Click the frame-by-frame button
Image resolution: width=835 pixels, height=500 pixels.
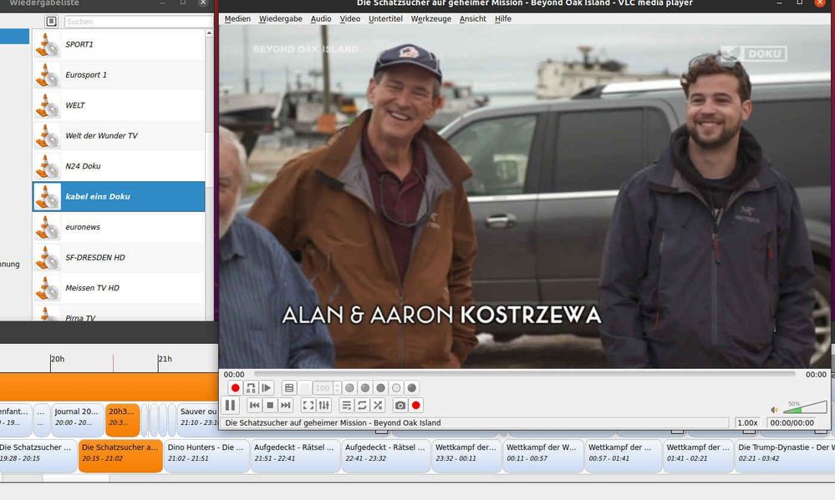[267, 388]
